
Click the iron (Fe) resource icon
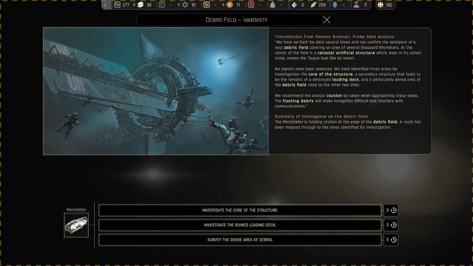117,5
